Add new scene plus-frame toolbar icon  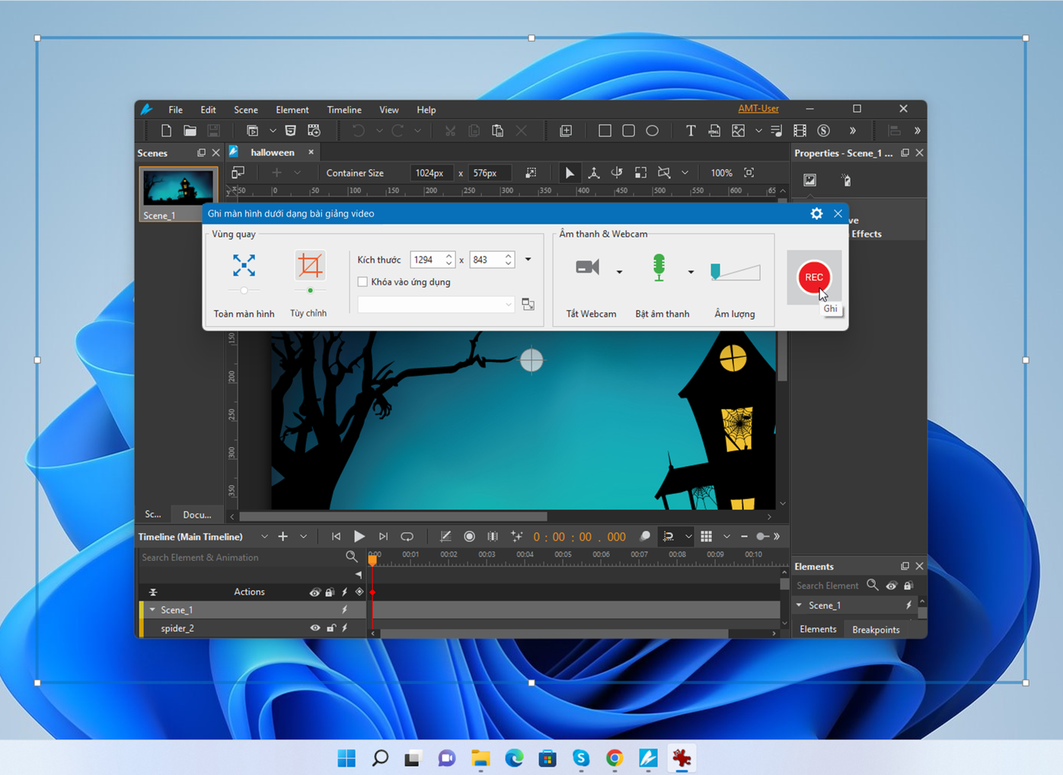(566, 131)
